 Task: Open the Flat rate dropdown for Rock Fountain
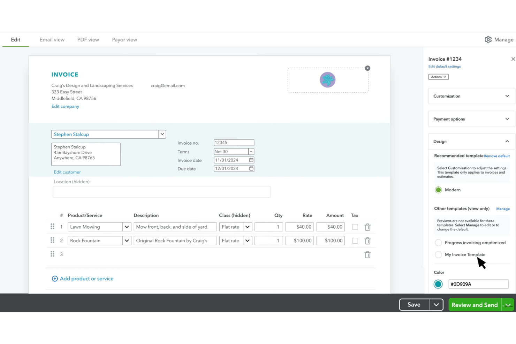click(247, 240)
